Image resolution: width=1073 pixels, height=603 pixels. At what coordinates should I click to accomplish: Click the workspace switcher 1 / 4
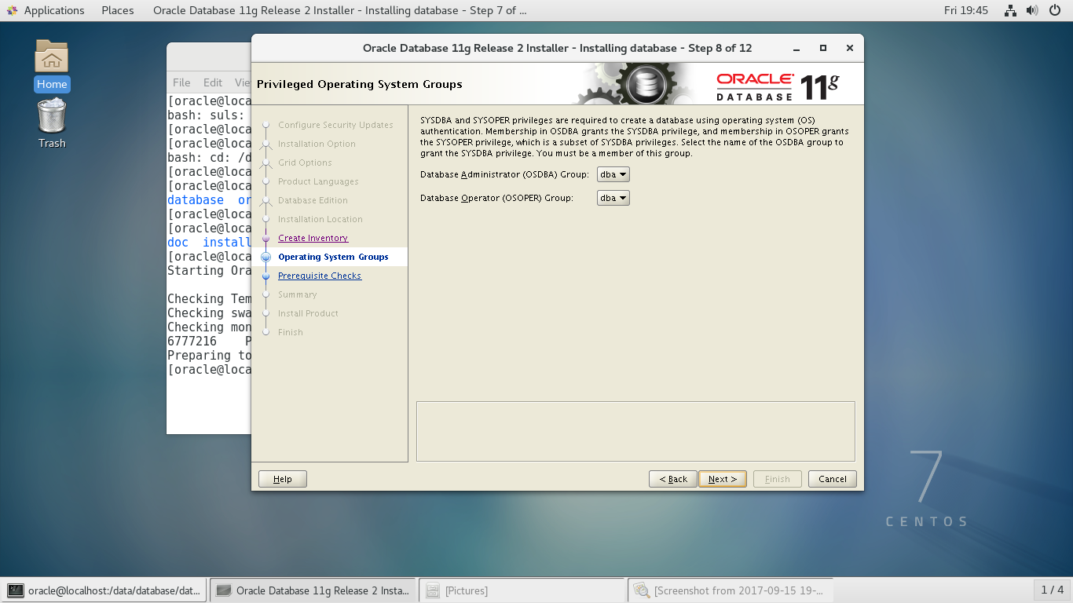click(1052, 590)
